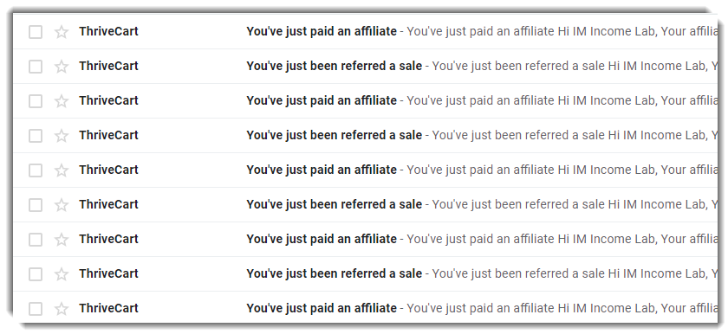Screen dimensions: 728x334
Task: Click ThriveCart sender name in sixth row
Action: point(108,204)
